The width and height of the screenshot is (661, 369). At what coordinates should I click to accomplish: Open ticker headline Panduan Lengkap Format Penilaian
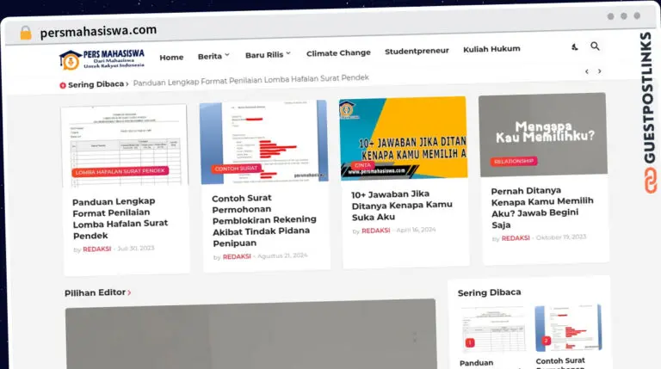tap(250, 80)
